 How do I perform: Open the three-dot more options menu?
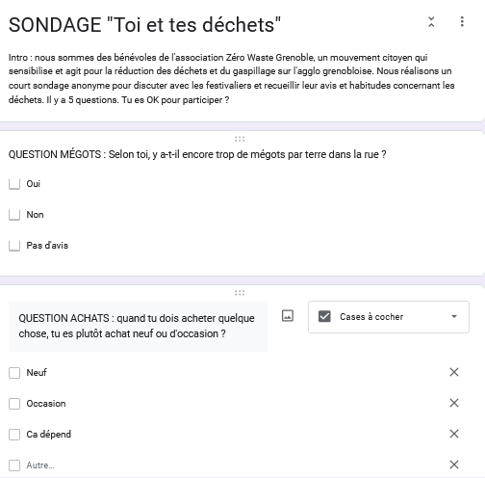point(462,22)
